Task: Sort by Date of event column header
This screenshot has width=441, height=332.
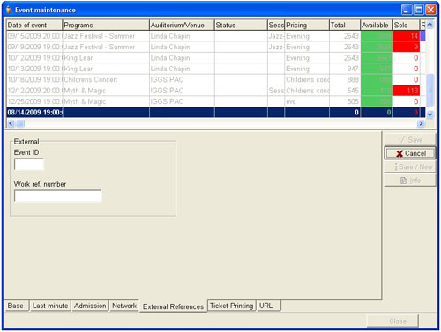Action: click(x=34, y=26)
